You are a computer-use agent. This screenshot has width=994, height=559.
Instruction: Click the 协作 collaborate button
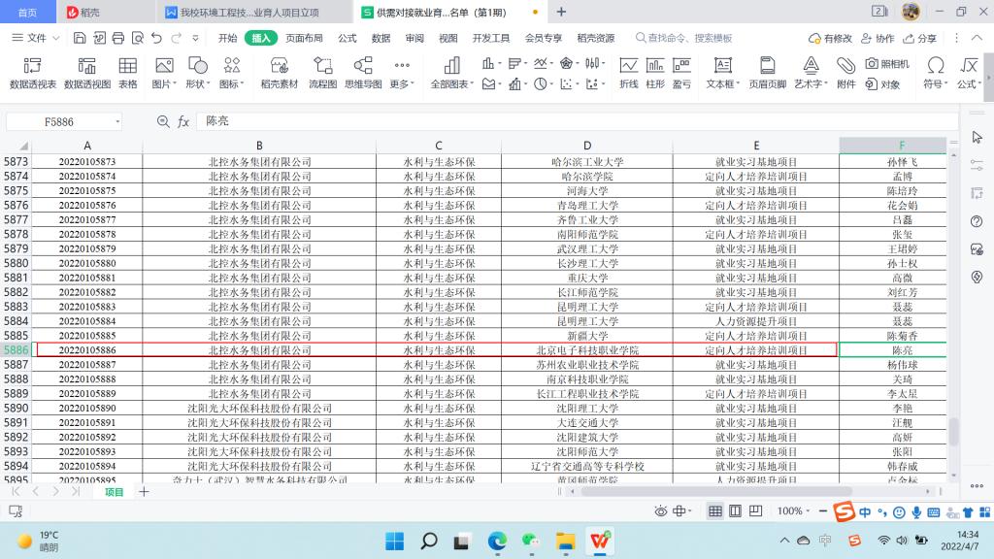pos(877,38)
